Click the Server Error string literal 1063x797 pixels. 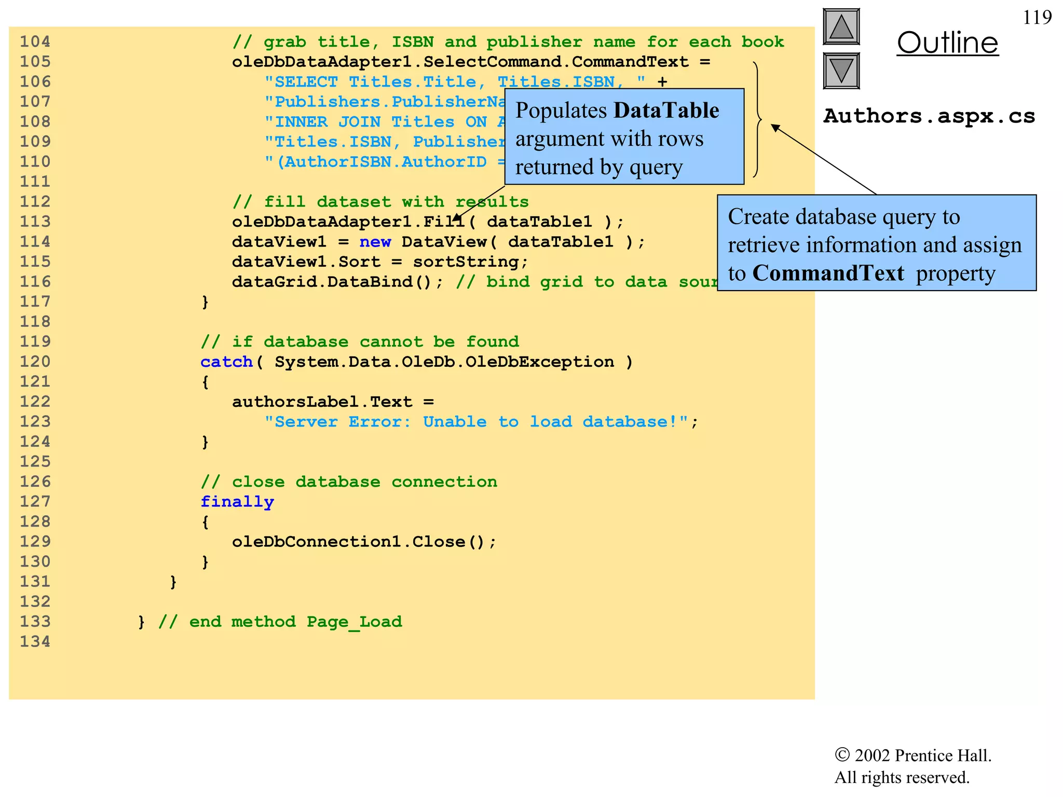[475, 422]
